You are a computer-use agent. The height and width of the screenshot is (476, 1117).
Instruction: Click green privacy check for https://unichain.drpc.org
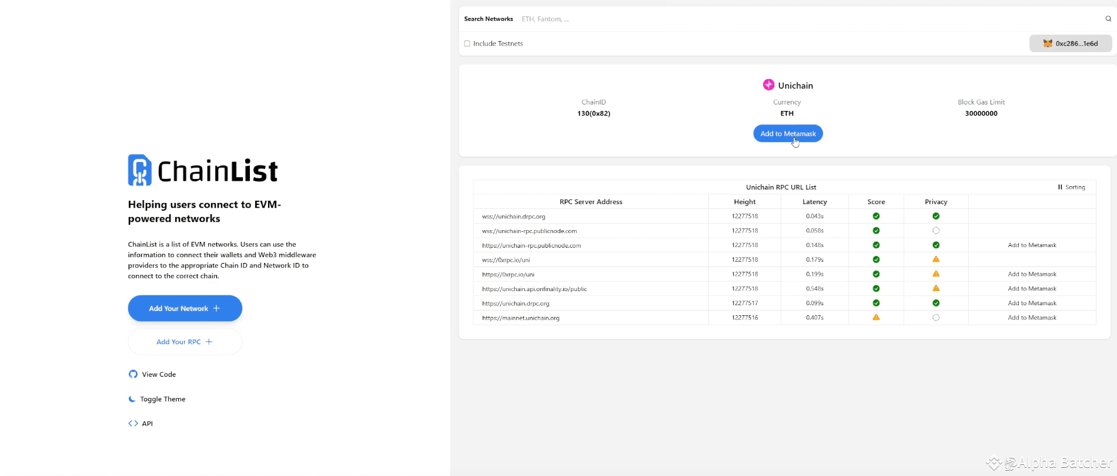(x=936, y=303)
